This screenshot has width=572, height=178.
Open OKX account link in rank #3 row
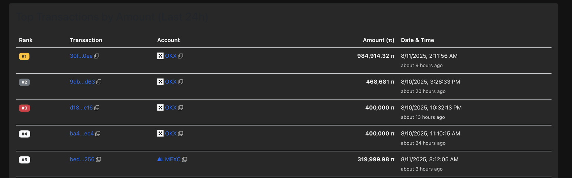171,108
